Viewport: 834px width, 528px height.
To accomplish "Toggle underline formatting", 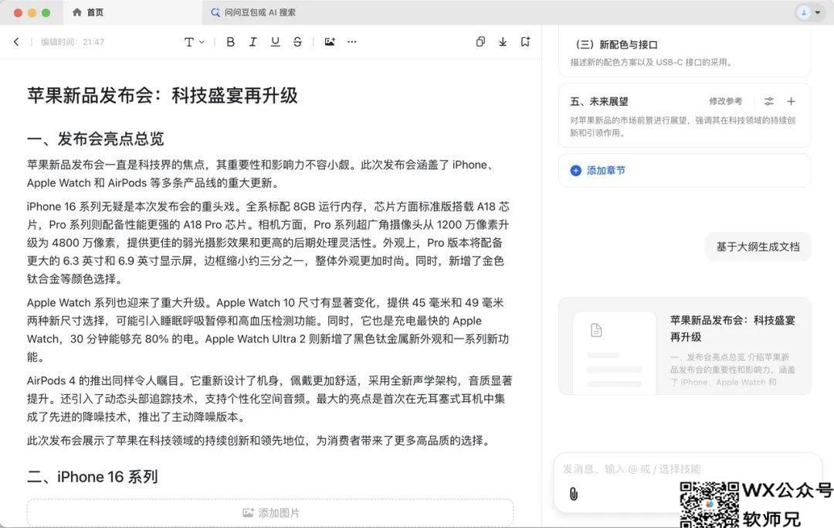I will pyautogui.click(x=275, y=42).
